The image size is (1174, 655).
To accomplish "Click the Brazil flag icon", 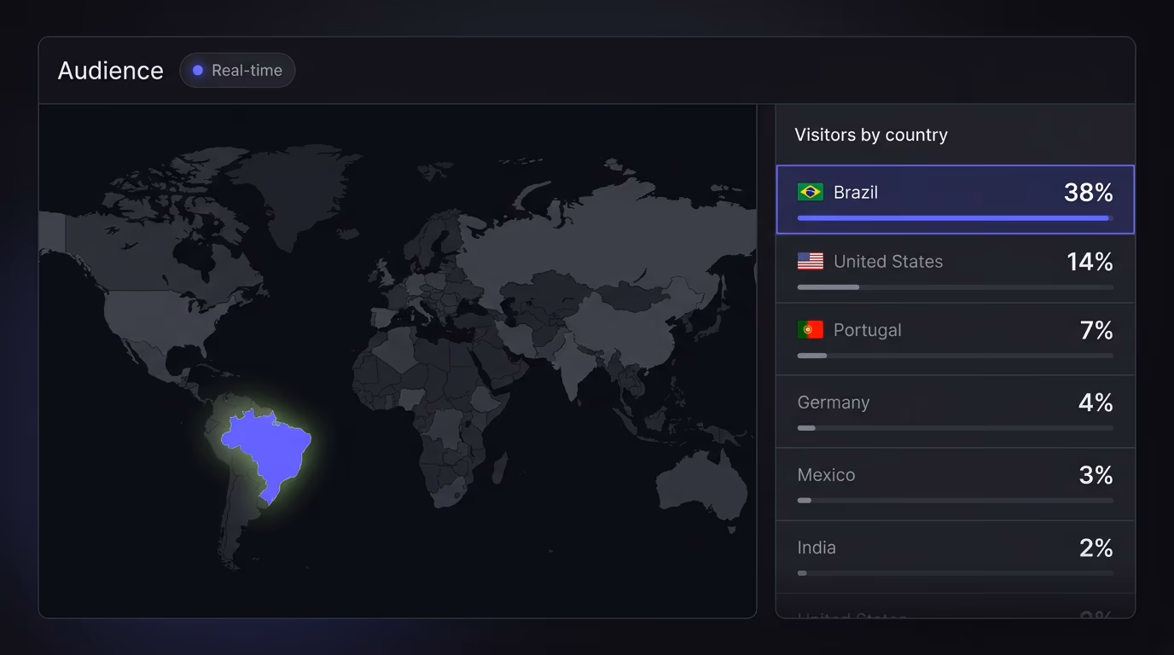I will [x=811, y=192].
